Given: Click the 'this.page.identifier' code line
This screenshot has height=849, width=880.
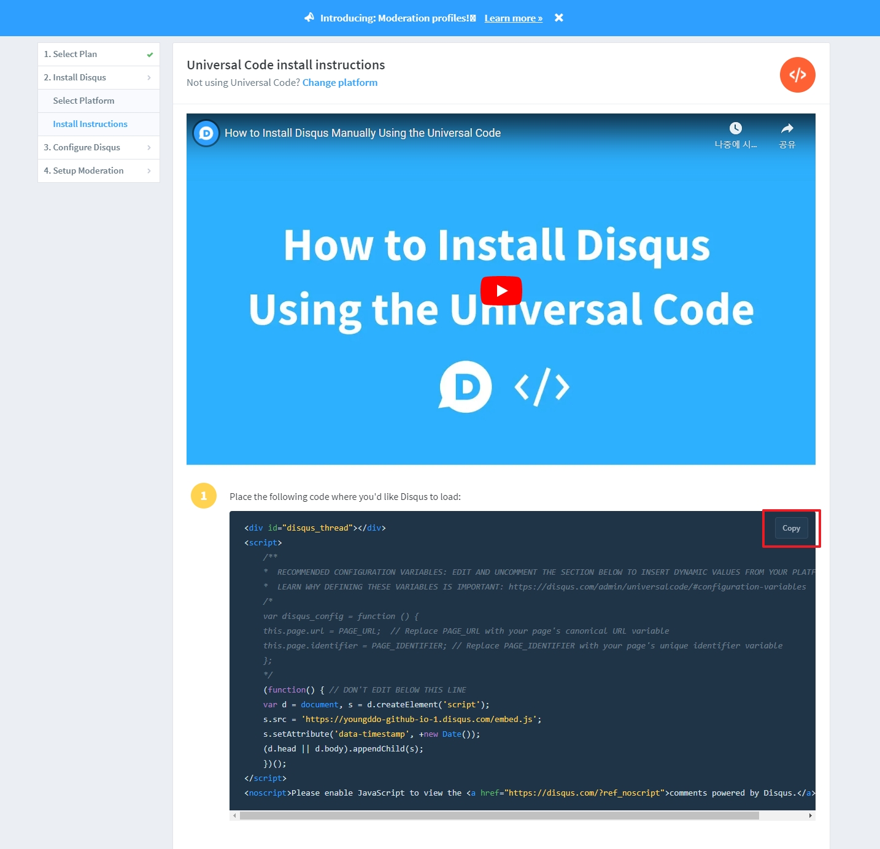Looking at the screenshot, I should click(523, 646).
